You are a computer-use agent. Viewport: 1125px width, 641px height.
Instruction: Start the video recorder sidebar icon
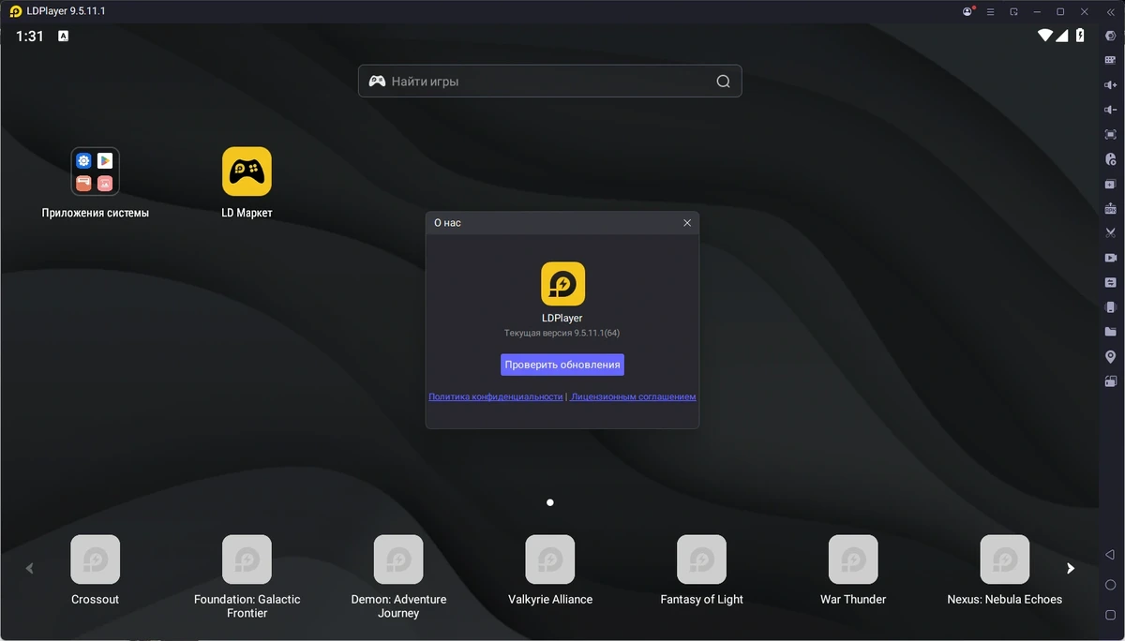1111,258
